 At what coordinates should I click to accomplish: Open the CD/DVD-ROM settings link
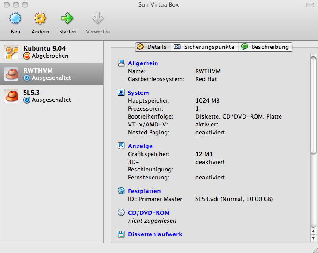(149, 212)
